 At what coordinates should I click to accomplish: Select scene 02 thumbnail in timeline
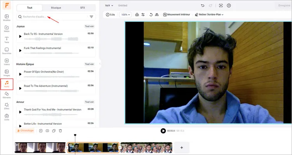93,148
